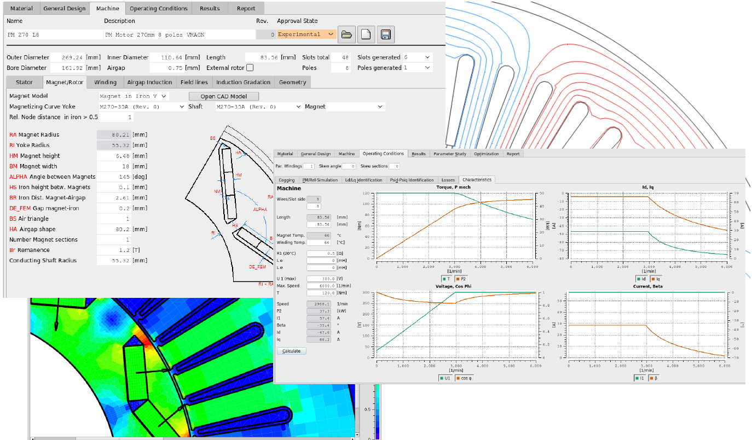Click the Inner Diameter input field

166,57
